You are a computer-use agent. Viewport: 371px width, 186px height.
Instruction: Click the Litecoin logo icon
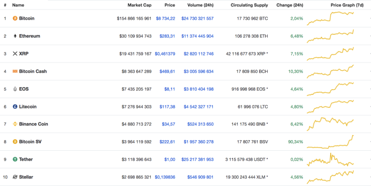click(15, 106)
